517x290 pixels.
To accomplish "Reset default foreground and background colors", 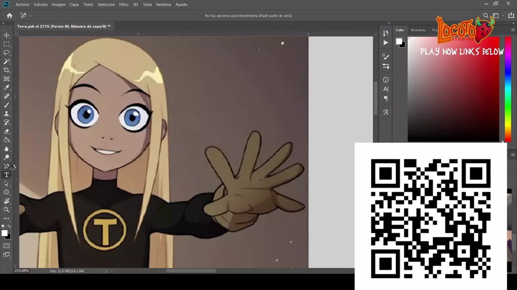I will tap(4, 227).
